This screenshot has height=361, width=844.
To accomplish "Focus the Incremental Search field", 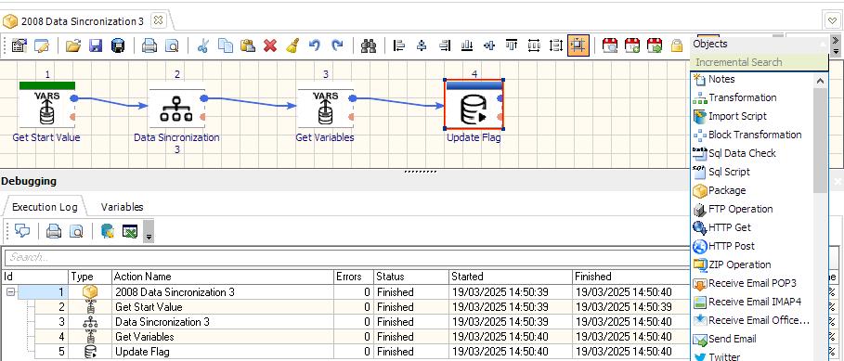I will pyautogui.click(x=759, y=62).
